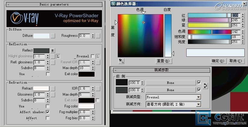The image size is (248, 127).
Task: Click the reflection Subdivs spinner
Action: (48, 68)
